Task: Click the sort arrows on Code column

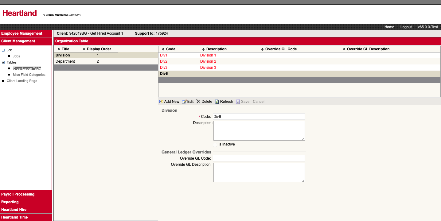Action: click(162, 49)
